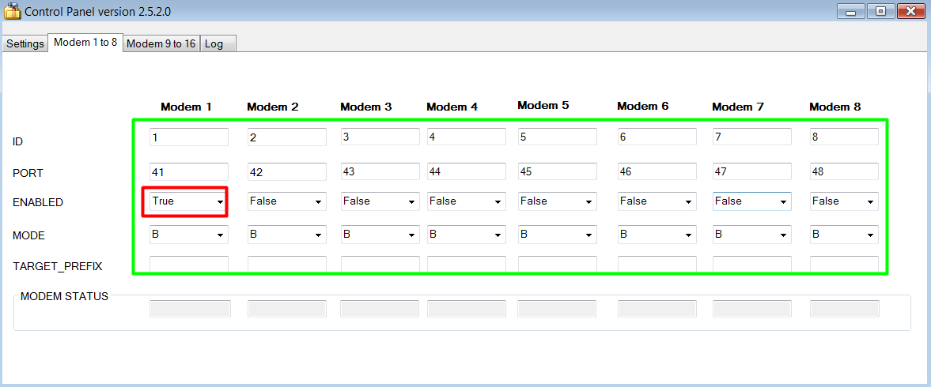Expand the Modem 4 MODE dropdown
This screenshot has width=931, height=387.
[466, 235]
